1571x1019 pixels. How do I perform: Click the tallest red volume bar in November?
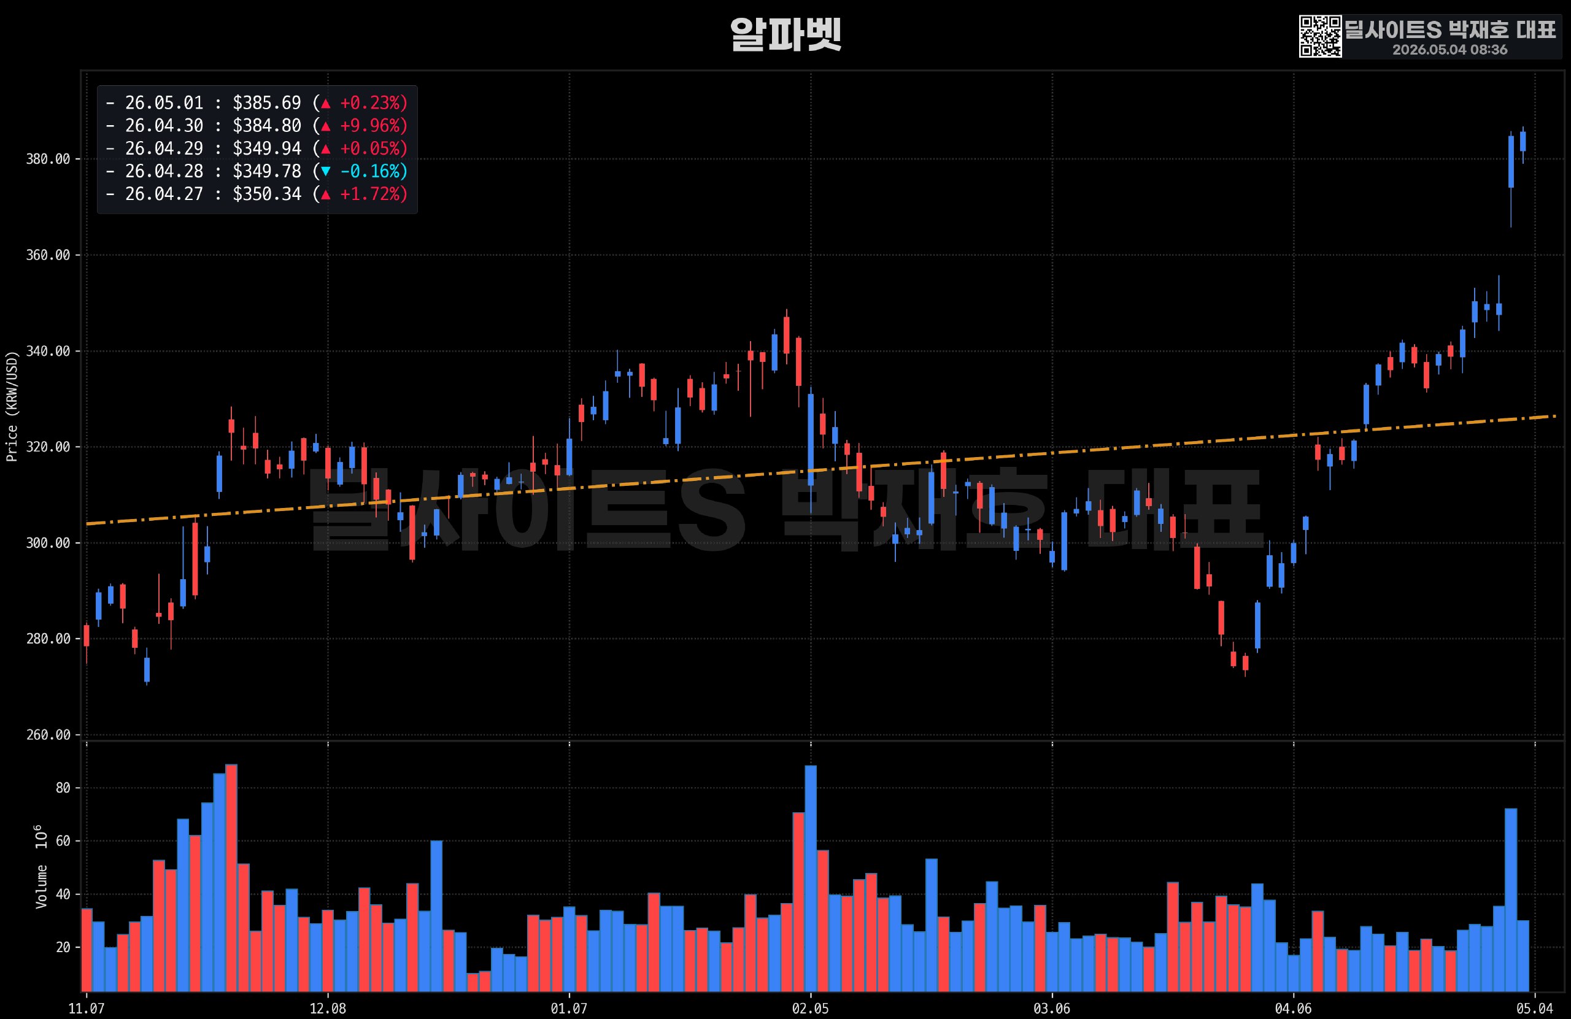tap(231, 878)
